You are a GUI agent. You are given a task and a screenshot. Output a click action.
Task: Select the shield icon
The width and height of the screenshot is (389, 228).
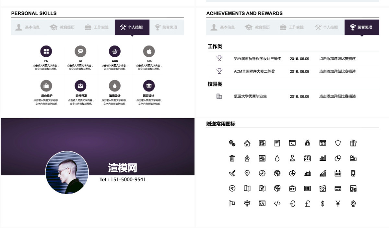pyautogui.click(x=338, y=143)
